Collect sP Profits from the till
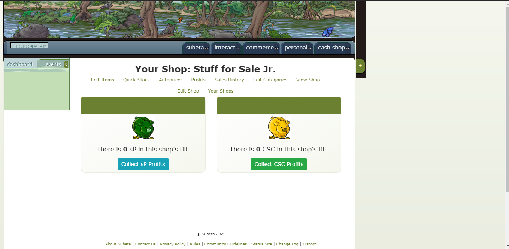 coord(143,164)
